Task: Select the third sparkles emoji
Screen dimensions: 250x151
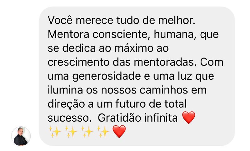Action: pyautogui.click(x=87, y=132)
